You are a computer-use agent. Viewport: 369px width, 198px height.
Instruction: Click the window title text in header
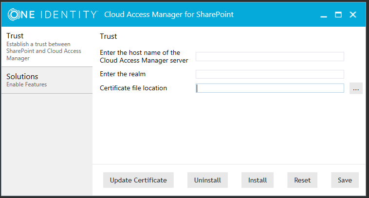click(x=169, y=15)
